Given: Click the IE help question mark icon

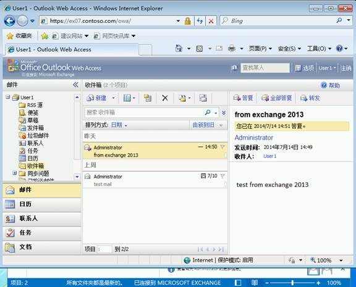Looking at the screenshot, I should click(x=339, y=48).
